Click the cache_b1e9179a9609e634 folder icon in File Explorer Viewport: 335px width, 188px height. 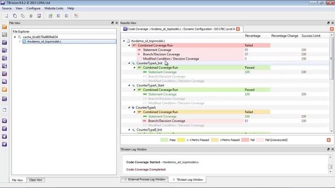pyautogui.click(x=20, y=37)
